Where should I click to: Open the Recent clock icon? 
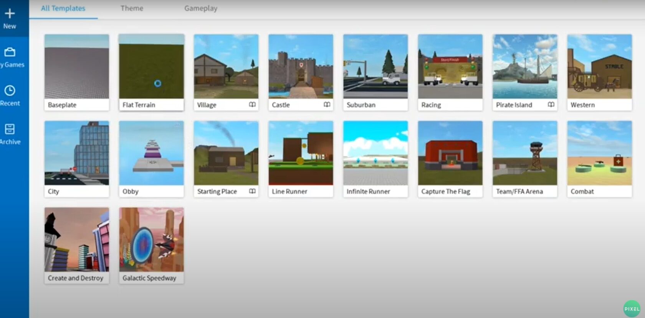tap(10, 90)
